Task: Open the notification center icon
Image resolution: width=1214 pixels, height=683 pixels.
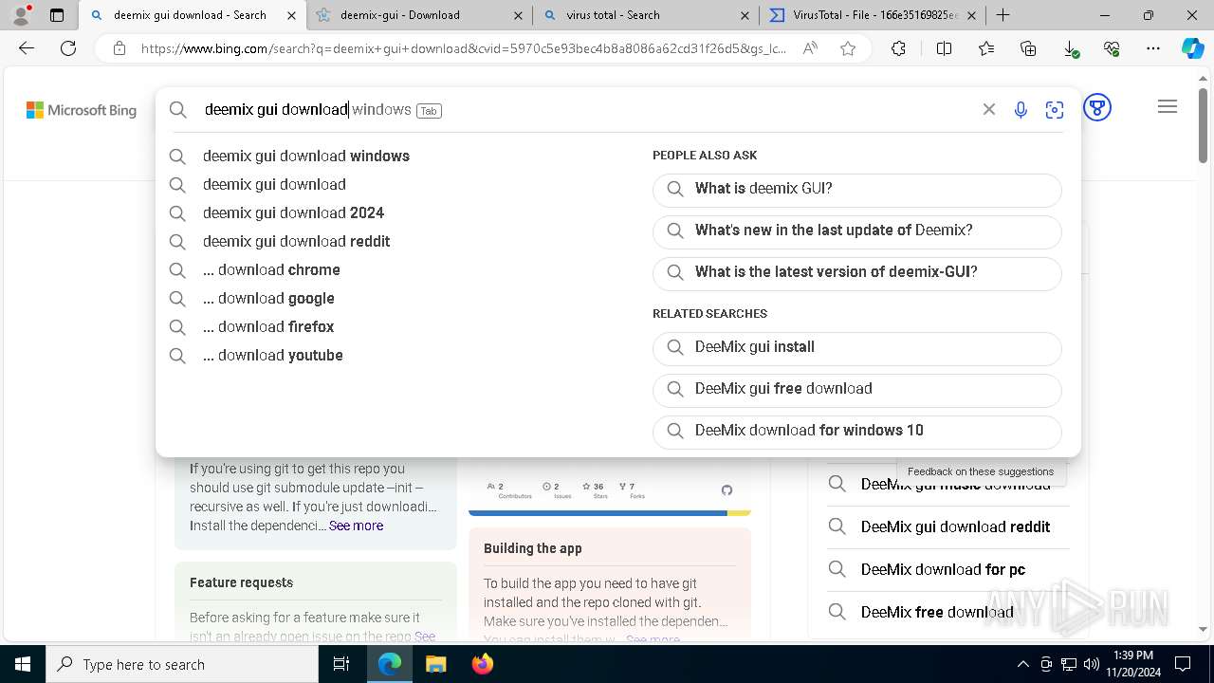Action: coord(1183,664)
